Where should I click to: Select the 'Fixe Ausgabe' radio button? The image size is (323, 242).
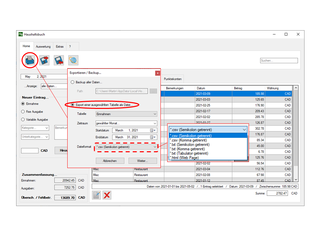coord(23,112)
